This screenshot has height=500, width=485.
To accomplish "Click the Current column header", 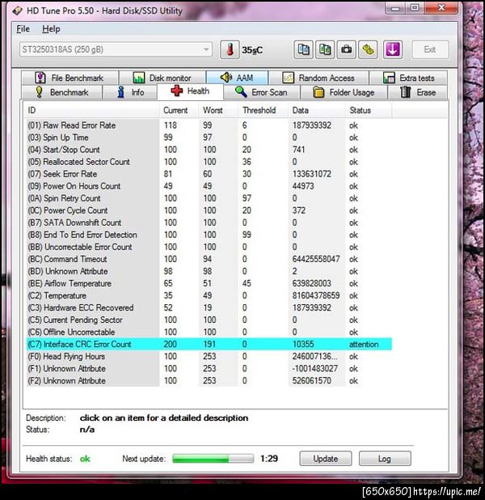I will point(179,110).
